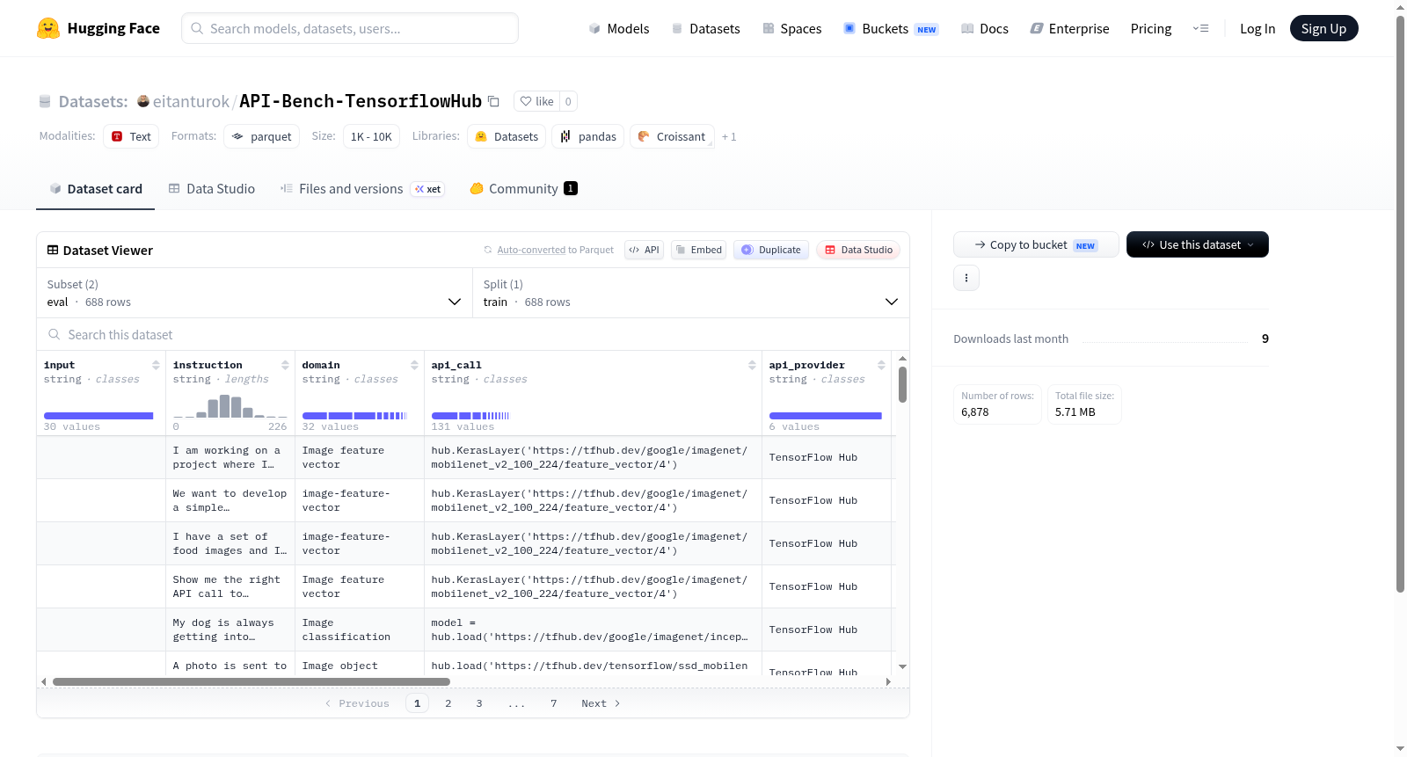The width and height of the screenshot is (1407, 757).
Task: Copy dataset name with the copy icon
Action: (494, 102)
